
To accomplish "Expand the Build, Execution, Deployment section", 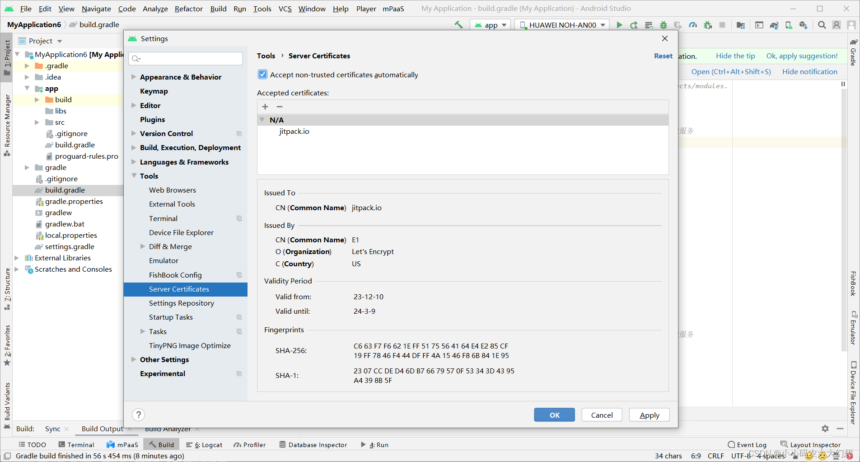I will [x=133, y=147].
